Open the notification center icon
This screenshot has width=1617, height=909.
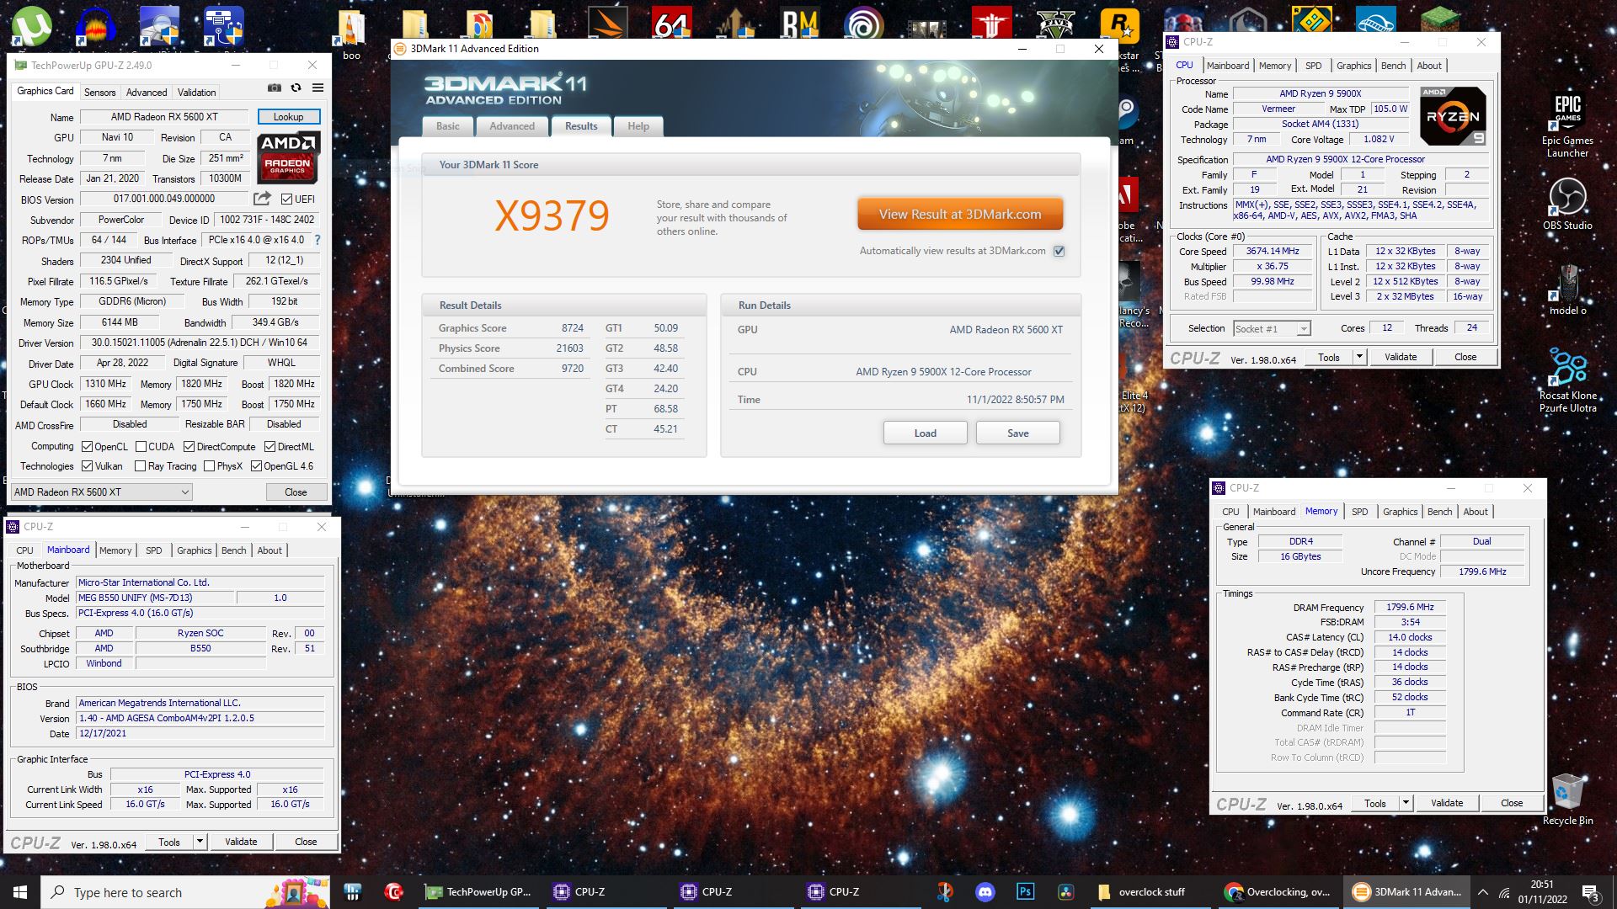tap(1590, 892)
